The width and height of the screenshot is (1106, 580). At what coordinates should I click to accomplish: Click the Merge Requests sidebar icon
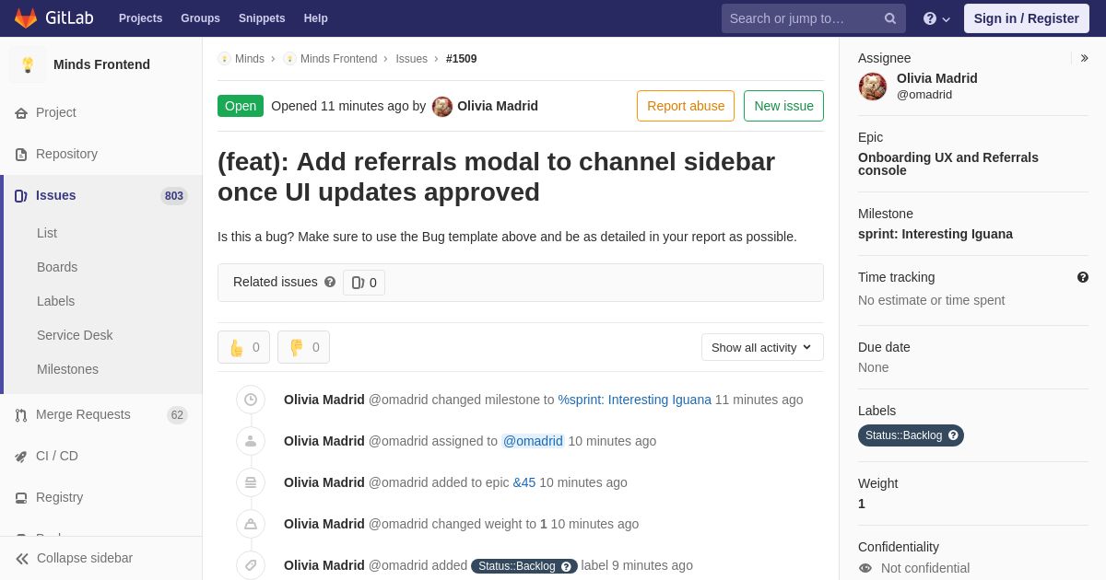(21, 415)
